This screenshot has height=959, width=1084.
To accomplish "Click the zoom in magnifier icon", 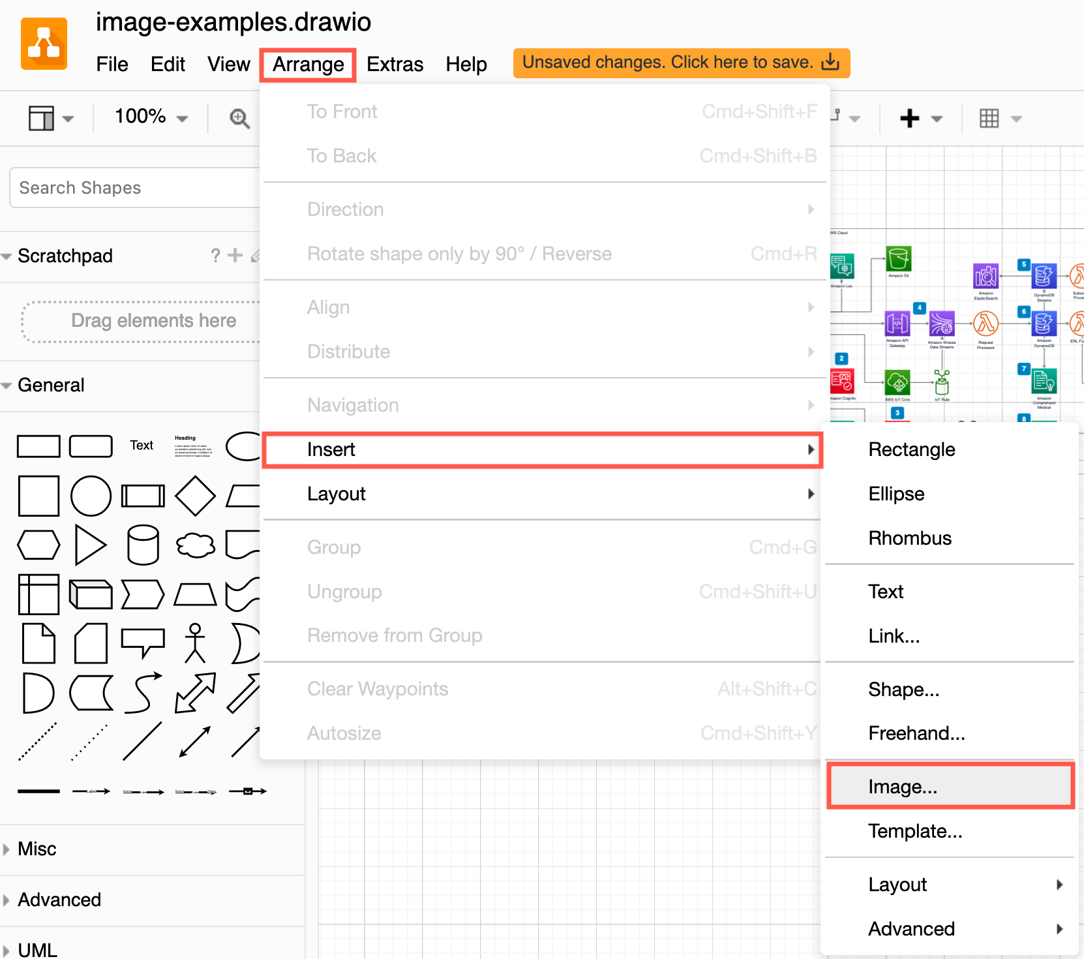I will tap(240, 118).
